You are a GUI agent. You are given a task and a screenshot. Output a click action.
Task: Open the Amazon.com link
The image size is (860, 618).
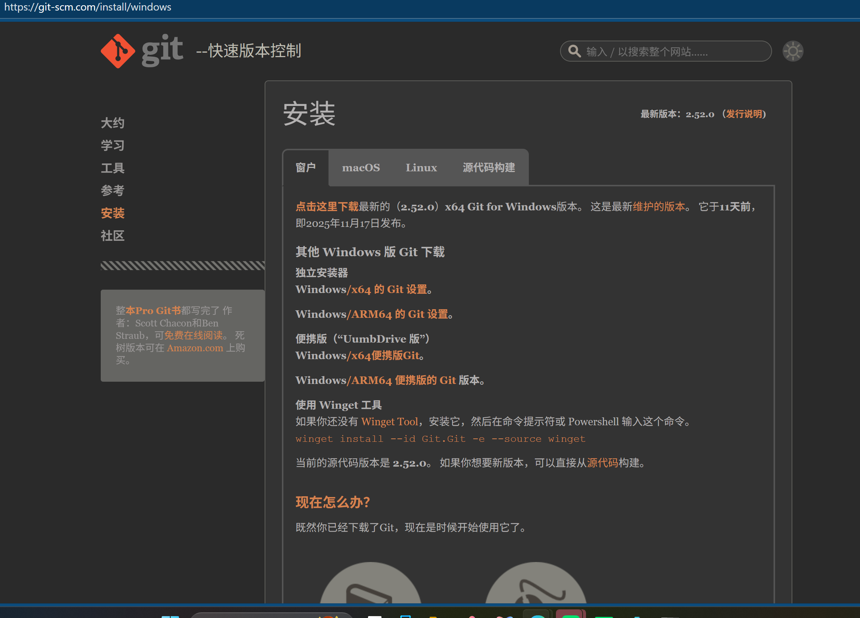pos(195,348)
